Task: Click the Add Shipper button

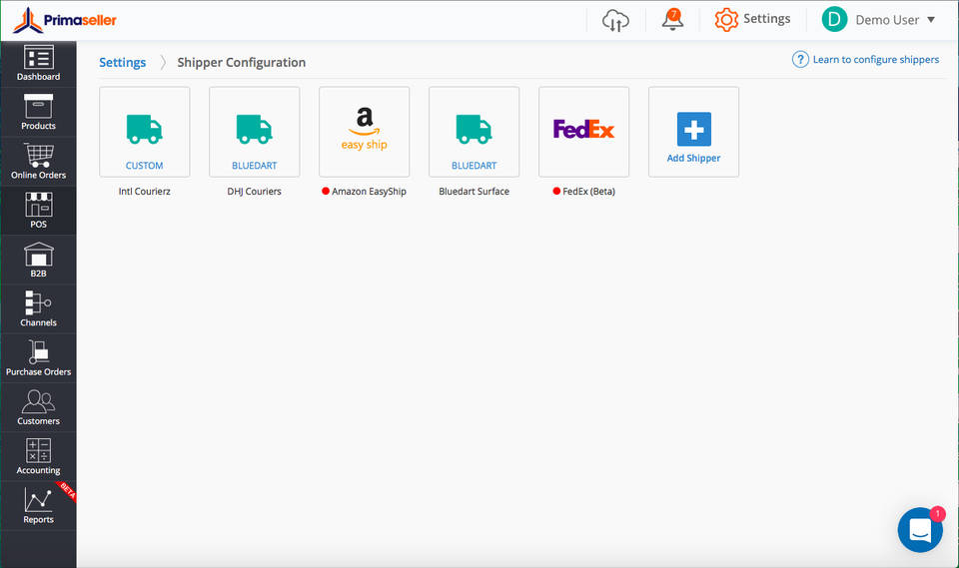Action: (x=693, y=132)
